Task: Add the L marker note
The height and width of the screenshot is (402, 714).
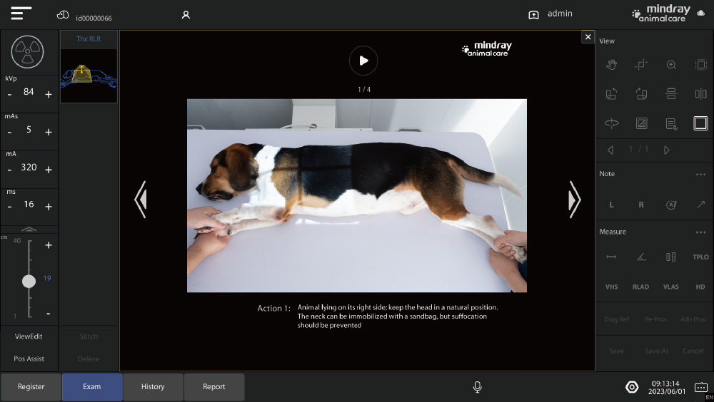Action: tap(611, 205)
